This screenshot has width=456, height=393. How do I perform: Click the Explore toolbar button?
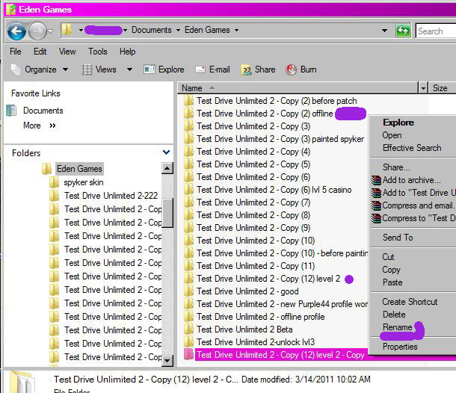[x=164, y=69]
